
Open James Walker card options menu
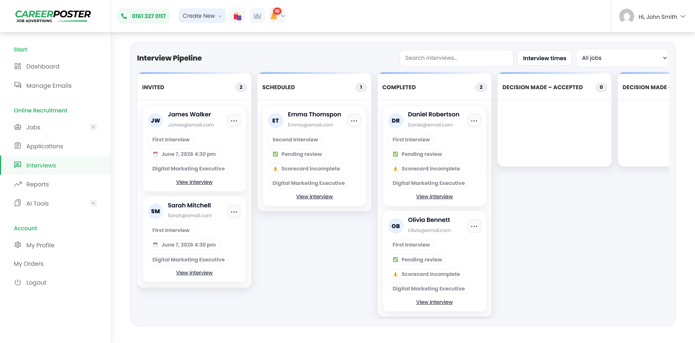[x=234, y=121]
